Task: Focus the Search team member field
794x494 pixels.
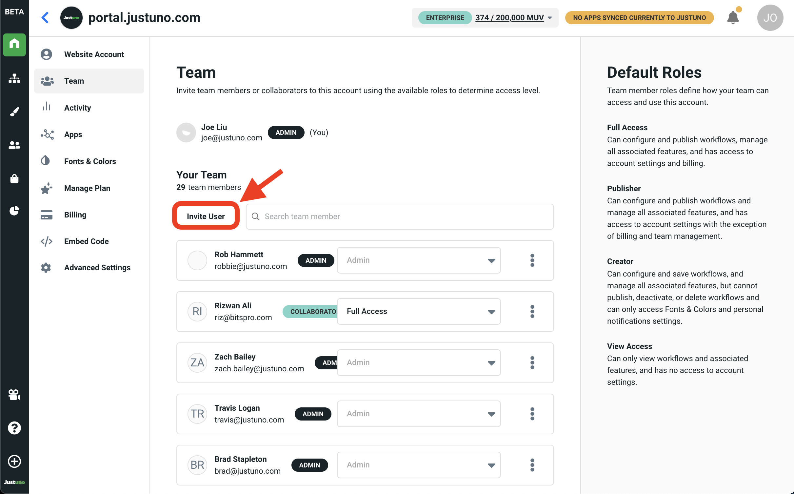Action: (x=400, y=216)
